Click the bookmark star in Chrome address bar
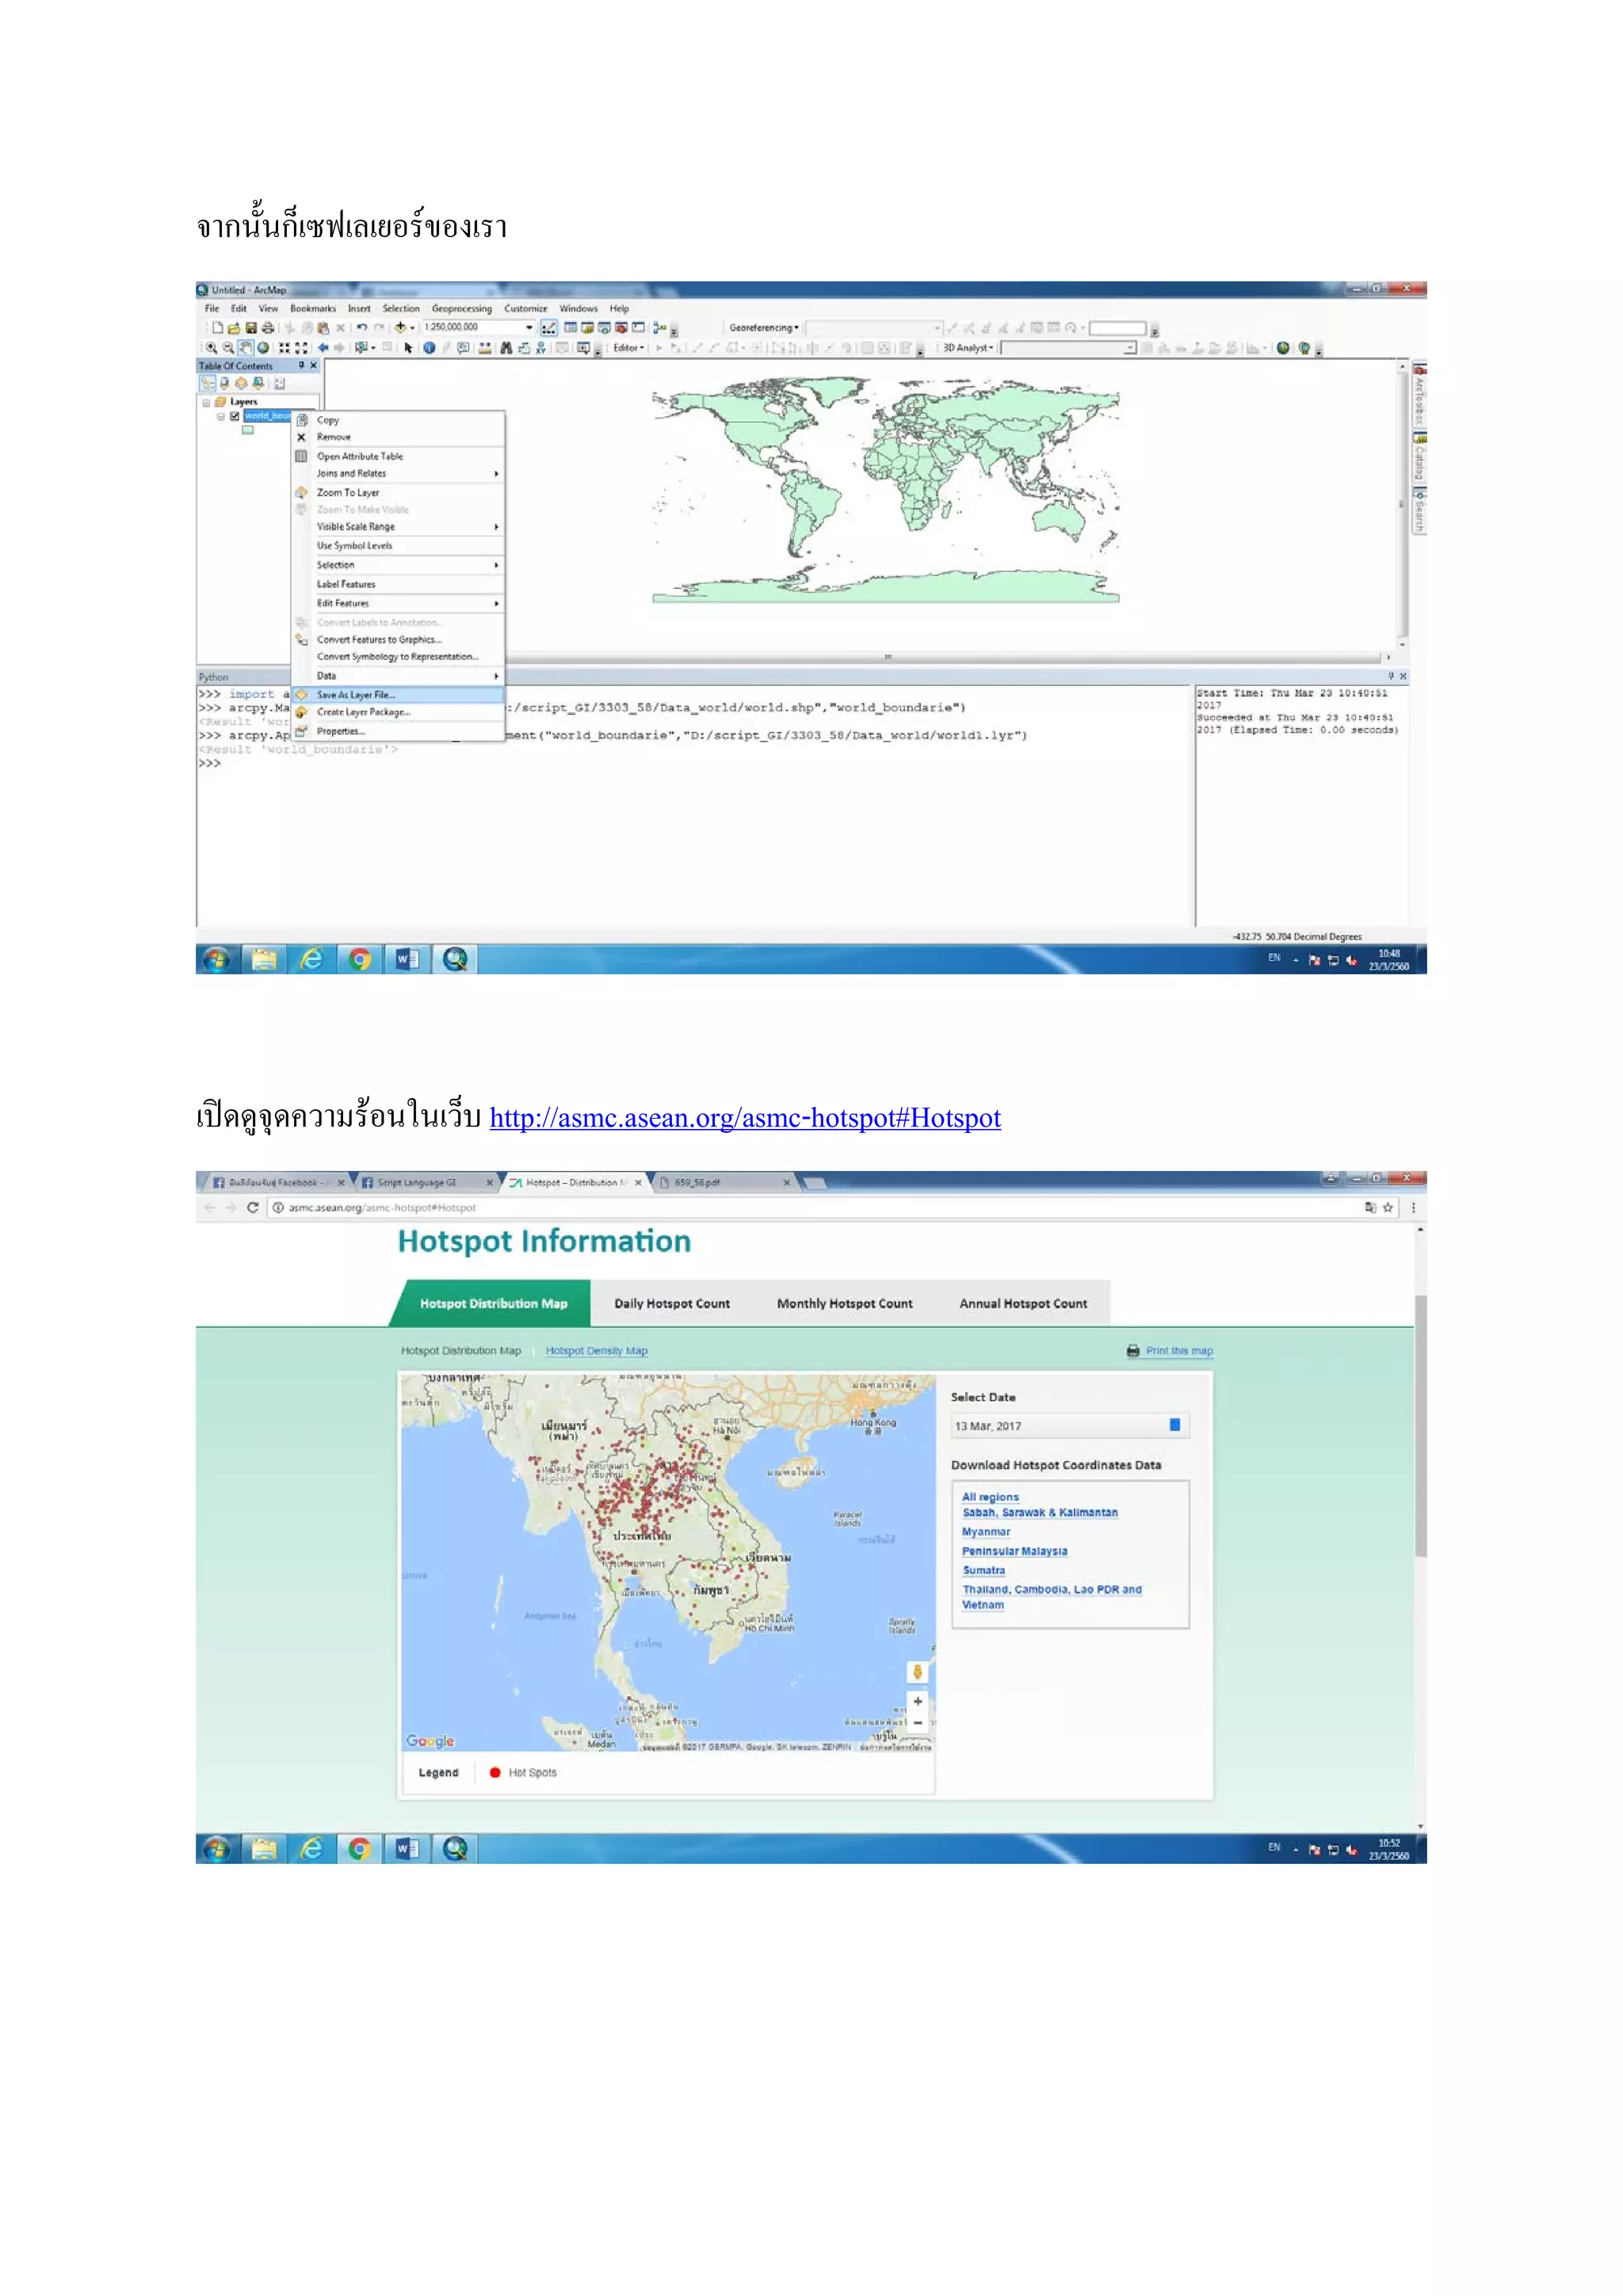Image resolution: width=1623 pixels, height=2296 pixels. point(1387,1207)
